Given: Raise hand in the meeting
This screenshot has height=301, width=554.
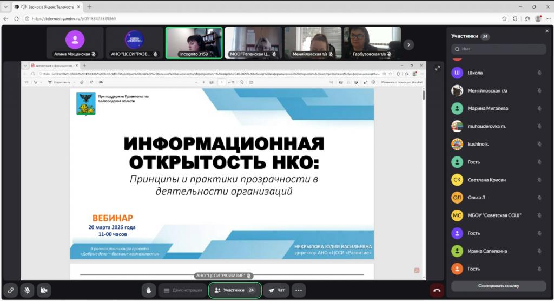Looking at the screenshot, I should (149, 290).
